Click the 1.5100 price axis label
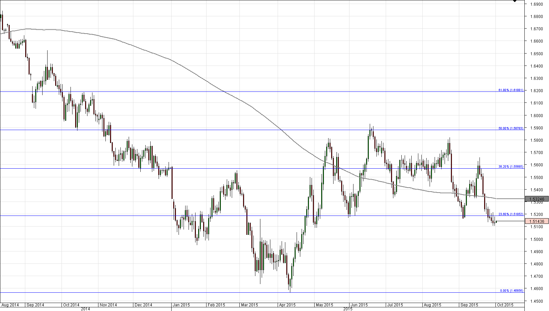The width and height of the screenshot is (549, 311). tap(537, 227)
